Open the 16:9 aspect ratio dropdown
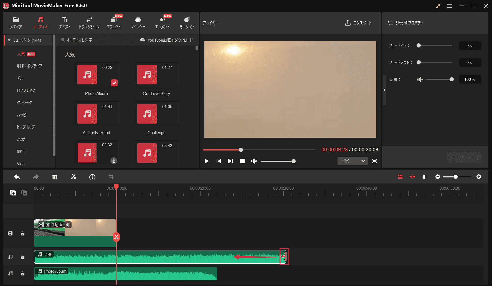 pos(352,161)
